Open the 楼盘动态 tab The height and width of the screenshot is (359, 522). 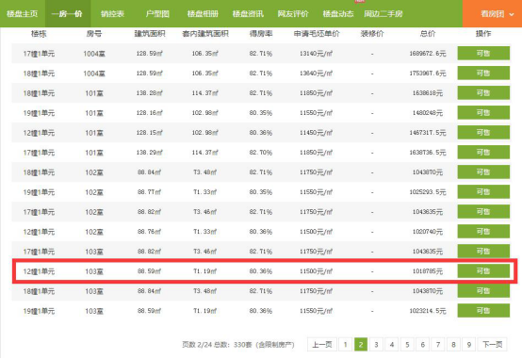coord(338,13)
